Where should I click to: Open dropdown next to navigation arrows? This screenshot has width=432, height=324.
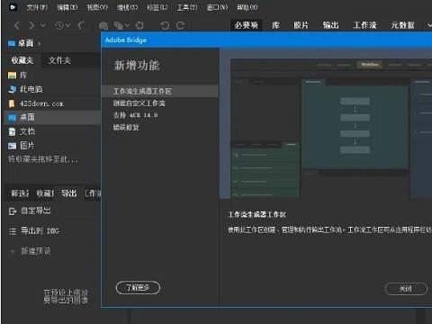point(43,25)
